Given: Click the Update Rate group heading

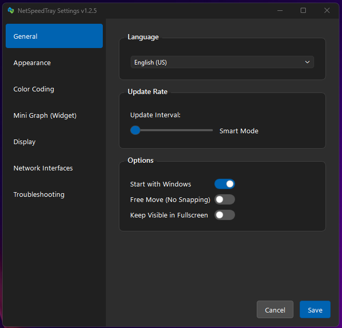Looking at the screenshot, I should 147,91.
